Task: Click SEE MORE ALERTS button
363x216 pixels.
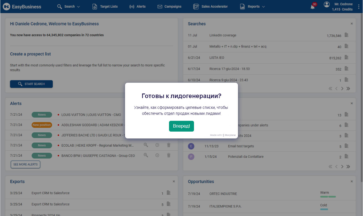Action: (26, 164)
